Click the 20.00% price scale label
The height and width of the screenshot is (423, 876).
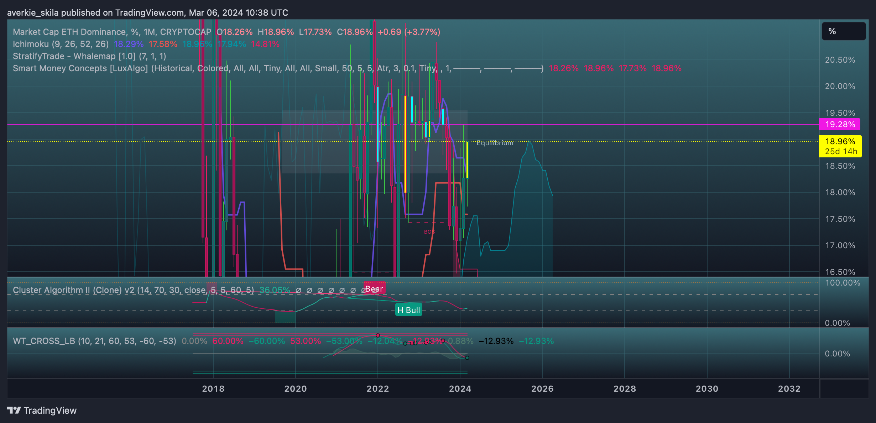[x=840, y=86]
